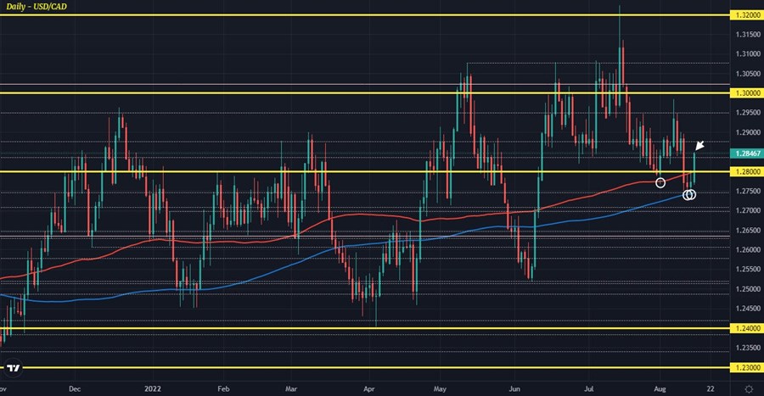Click the Apr label on time axis
764x396 pixels.
[x=369, y=388]
